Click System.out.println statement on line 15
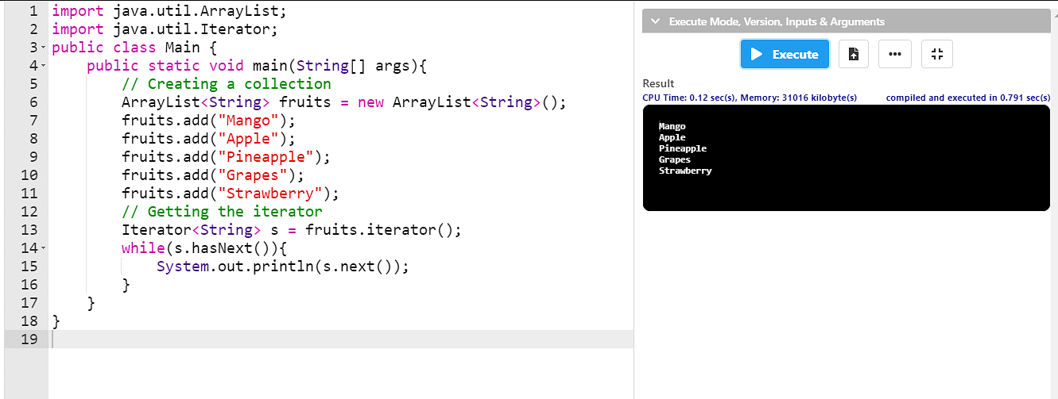Screen dimensions: 1058x399 coord(282,267)
